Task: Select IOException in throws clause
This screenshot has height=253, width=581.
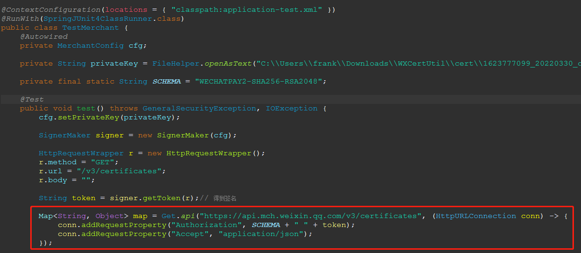Action: coord(292,109)
